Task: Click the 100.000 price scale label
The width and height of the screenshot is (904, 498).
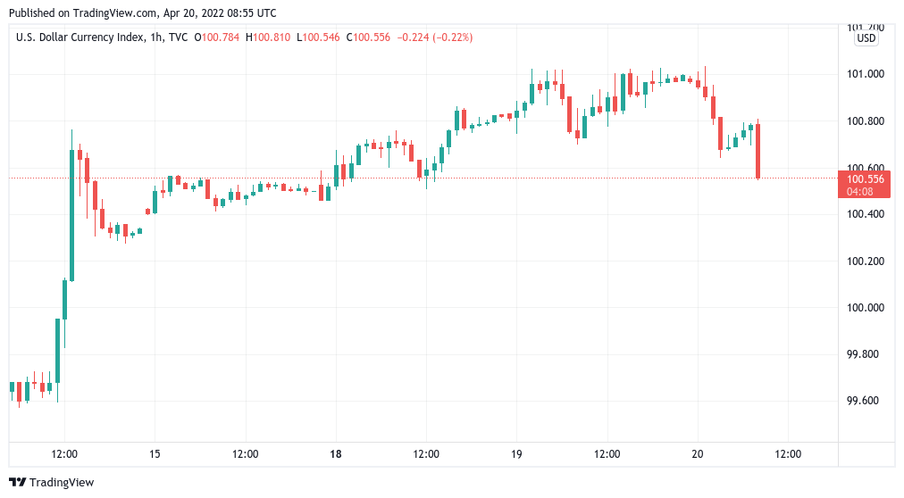Action: coord(865,308)
